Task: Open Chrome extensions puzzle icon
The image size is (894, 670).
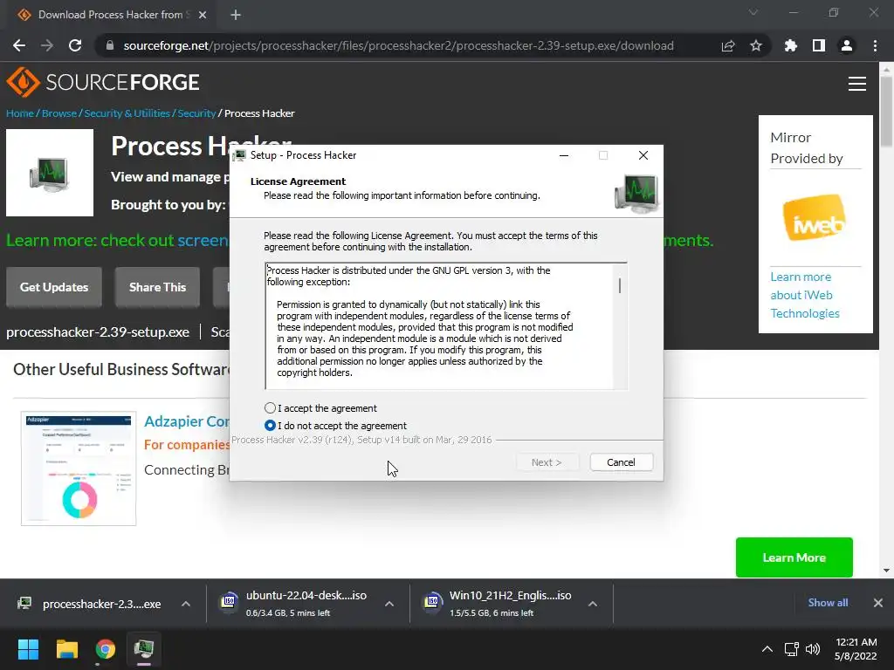Action: pyautogui.click(x=791, y=45)
